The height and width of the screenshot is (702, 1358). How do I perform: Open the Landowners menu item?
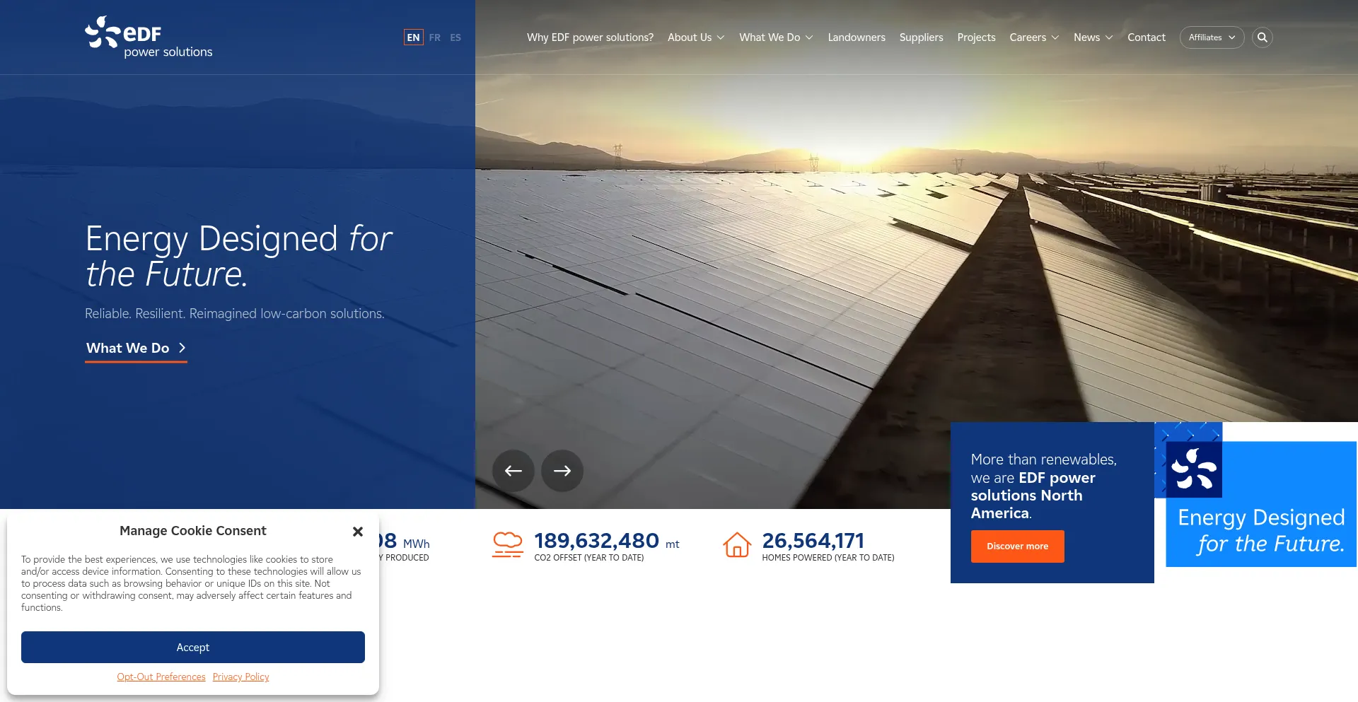[856, 37]
